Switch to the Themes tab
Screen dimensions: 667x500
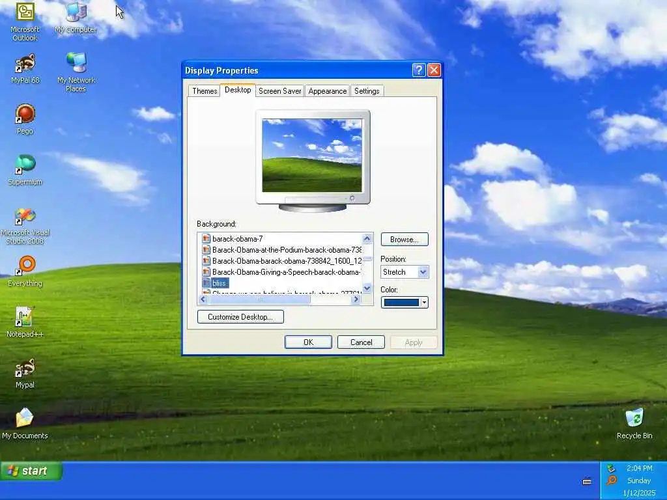pos(204,91)
